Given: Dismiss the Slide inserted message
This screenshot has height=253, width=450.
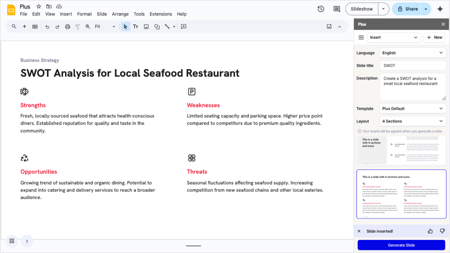Looking at the screenshot, I should (x=359, y=231).
